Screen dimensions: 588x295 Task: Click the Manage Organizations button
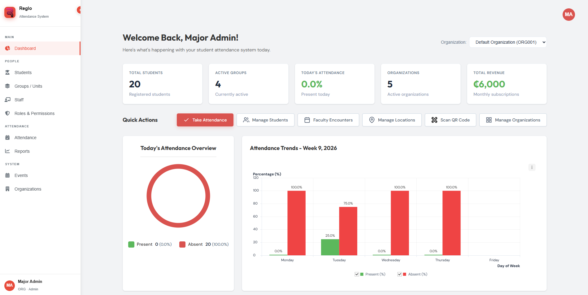pos(513,120)
